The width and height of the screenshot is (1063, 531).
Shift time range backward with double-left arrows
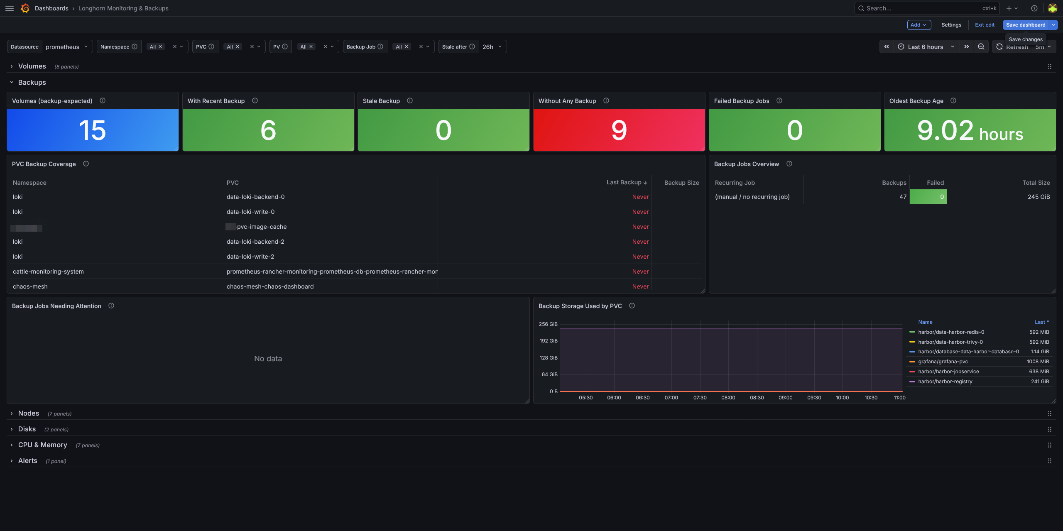click(x=887, y=47)
